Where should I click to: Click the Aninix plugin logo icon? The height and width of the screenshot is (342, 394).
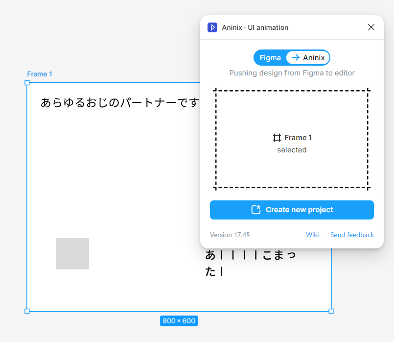click(212, 27)
